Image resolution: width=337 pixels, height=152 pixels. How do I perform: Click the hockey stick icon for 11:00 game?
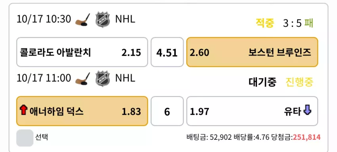(83, 79)
